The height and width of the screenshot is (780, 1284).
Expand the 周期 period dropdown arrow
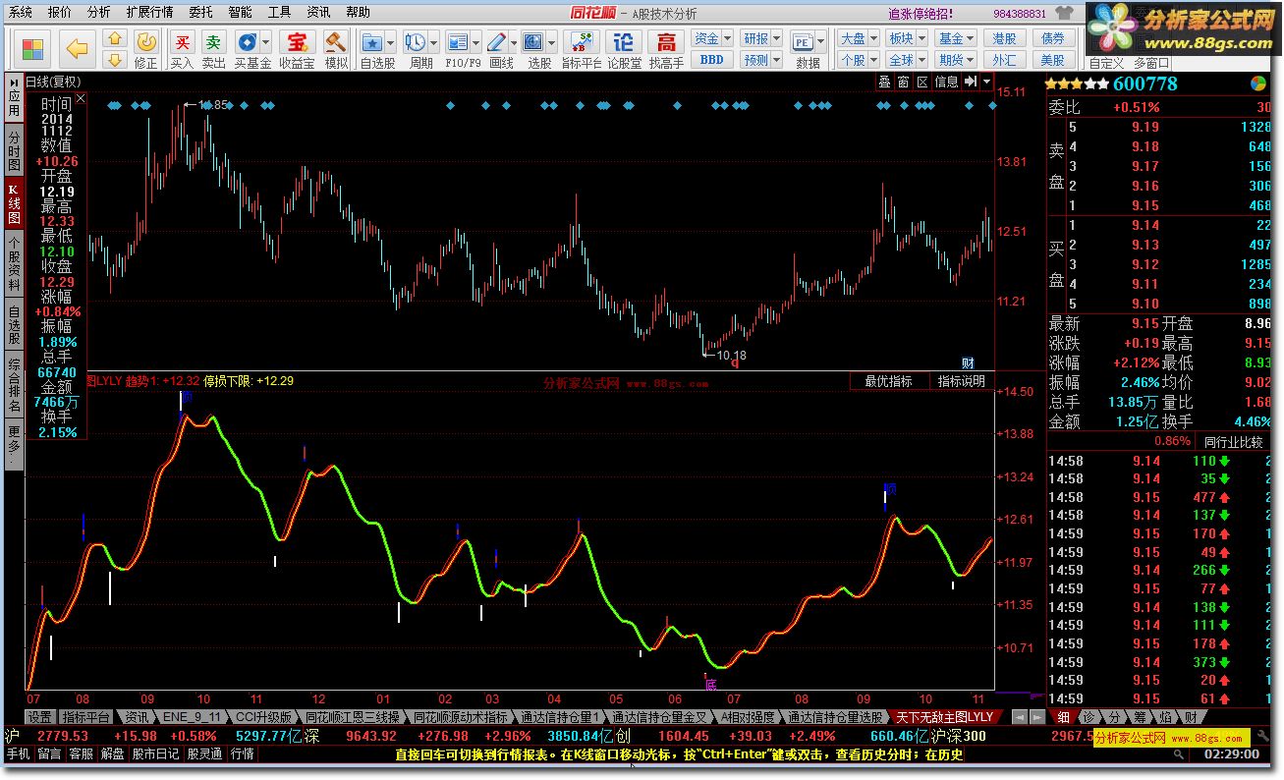click(x=433, y=42)
